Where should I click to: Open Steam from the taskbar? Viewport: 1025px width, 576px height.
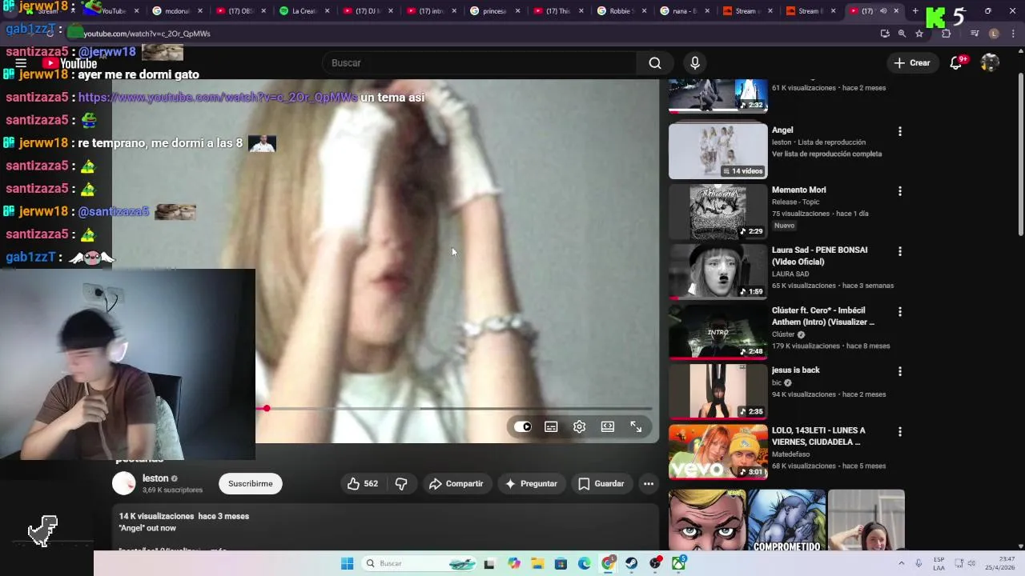click(632, 563)
